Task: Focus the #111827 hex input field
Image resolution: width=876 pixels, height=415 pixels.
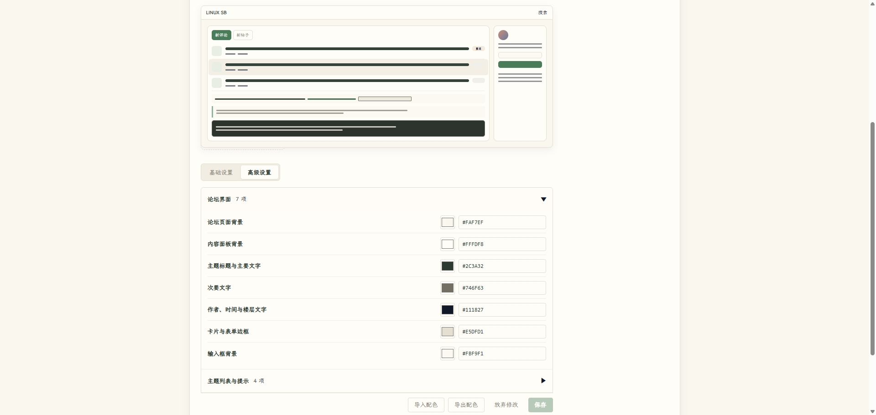Action: point(502,310)
